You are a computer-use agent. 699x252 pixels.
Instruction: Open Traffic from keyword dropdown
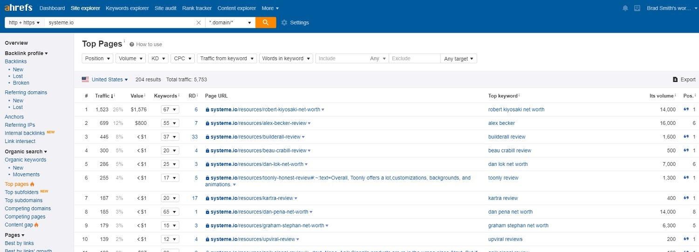pyautogui.click(x=226, y=58)
